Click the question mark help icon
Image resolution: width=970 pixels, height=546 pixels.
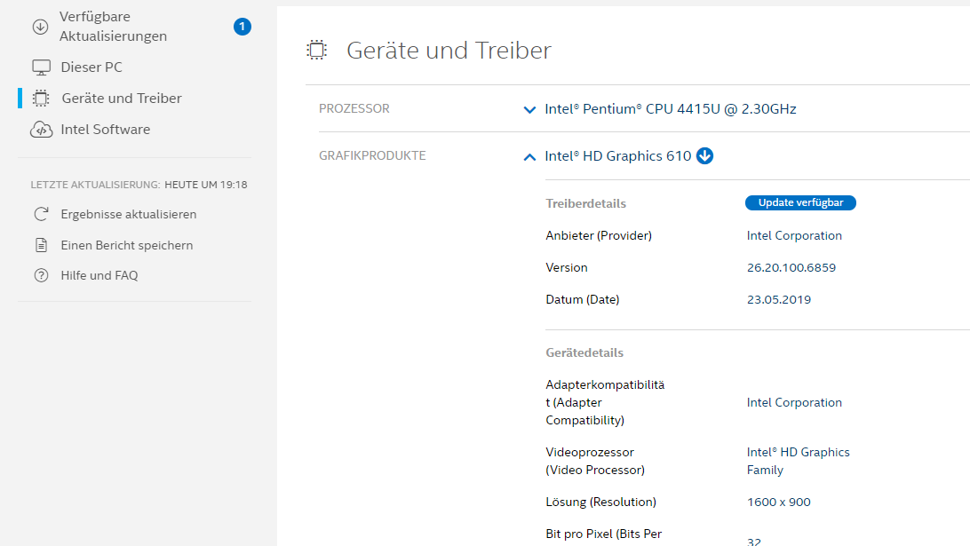click(41, 275)
